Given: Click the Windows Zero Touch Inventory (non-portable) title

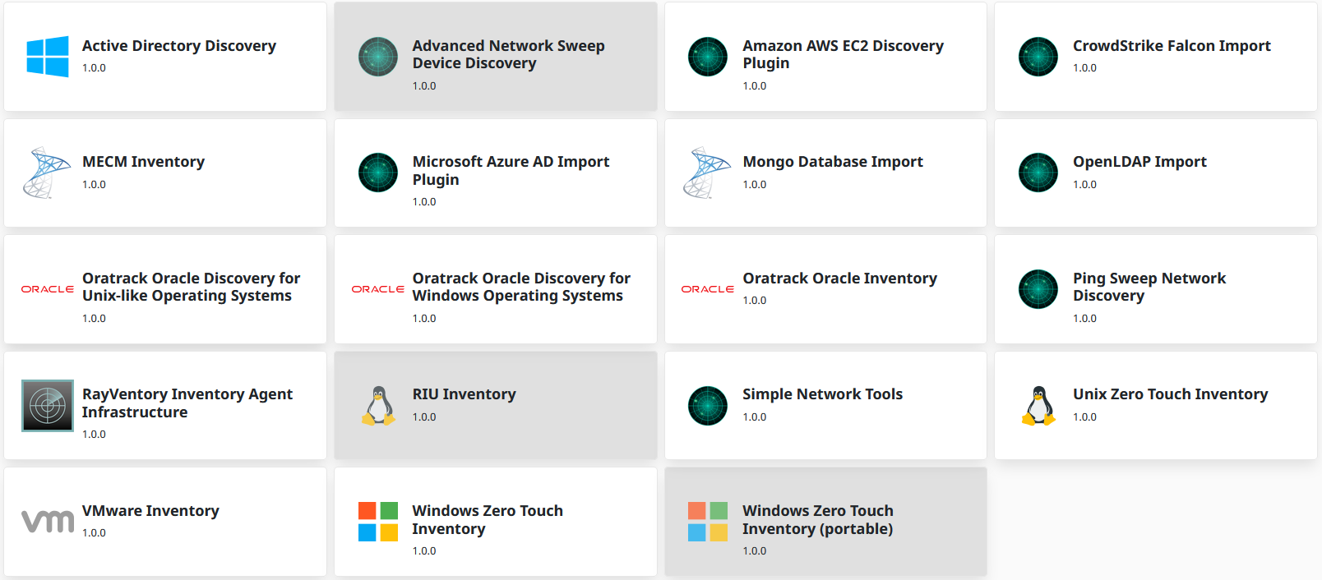Looking at the screenshot, I should coord(487,519).
